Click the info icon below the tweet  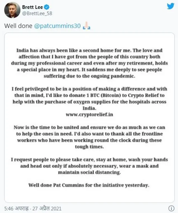point(171,208)
